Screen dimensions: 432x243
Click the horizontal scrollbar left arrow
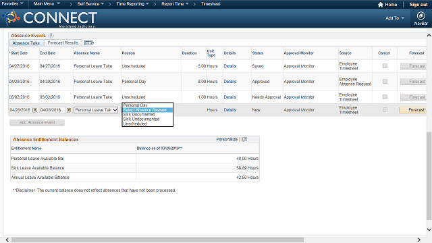click(7, 240)
